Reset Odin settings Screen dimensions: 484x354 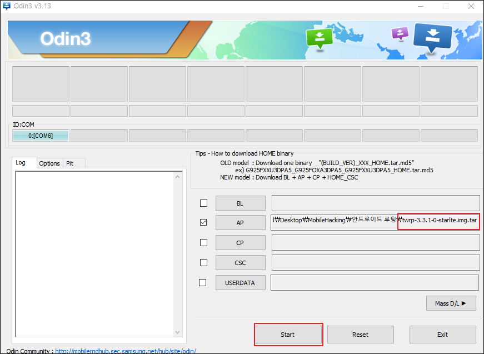360,335
